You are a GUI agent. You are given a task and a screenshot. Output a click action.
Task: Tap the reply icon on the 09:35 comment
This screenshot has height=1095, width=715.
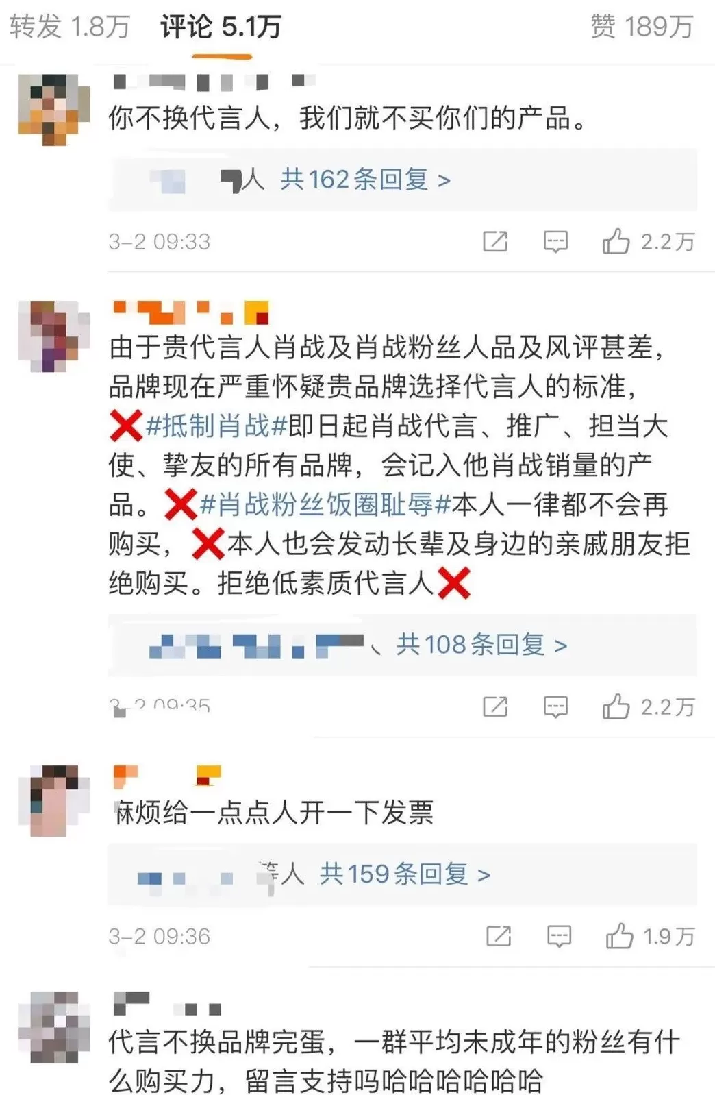(555, 706)
